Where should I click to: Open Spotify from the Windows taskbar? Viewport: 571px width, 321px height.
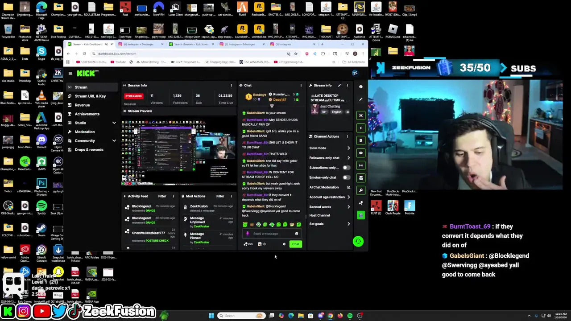pos(350,316)
